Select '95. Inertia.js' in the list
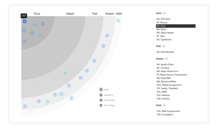This screenshot has width=217, height=128. 163,68
